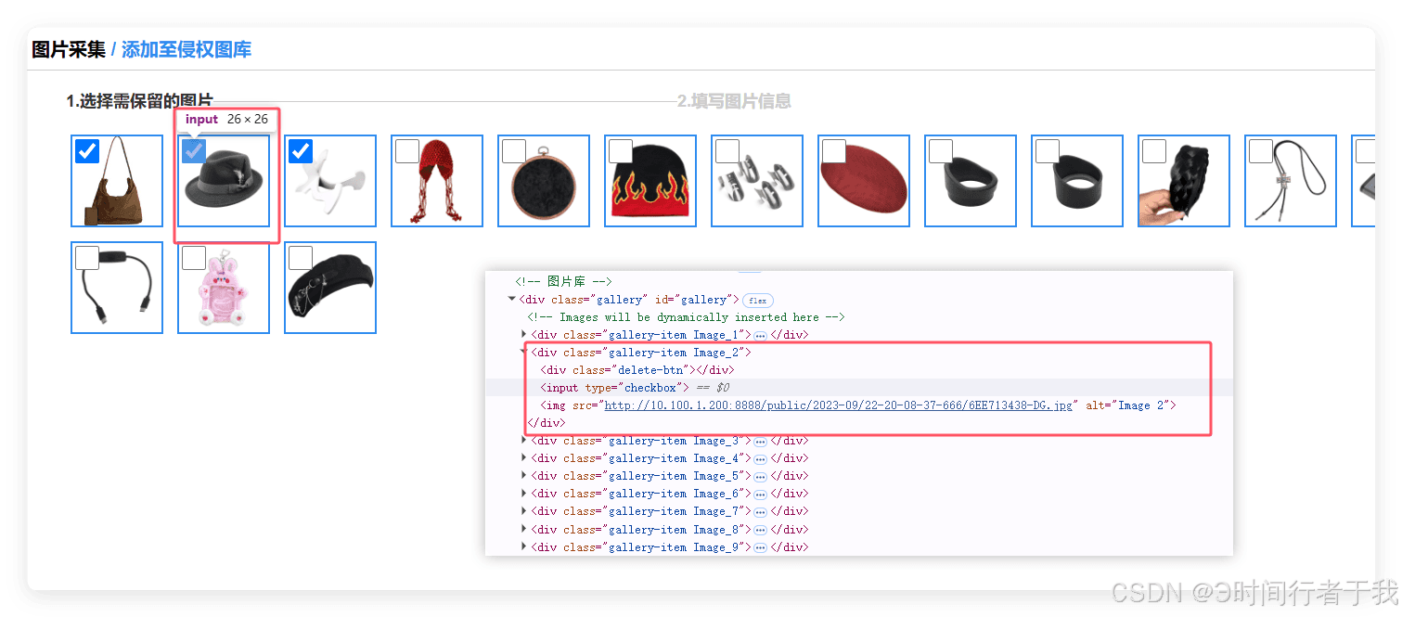Uncheck the grey fedora hat checkbox
This screenshot has height=617, width=1402.
coord(193,151)
